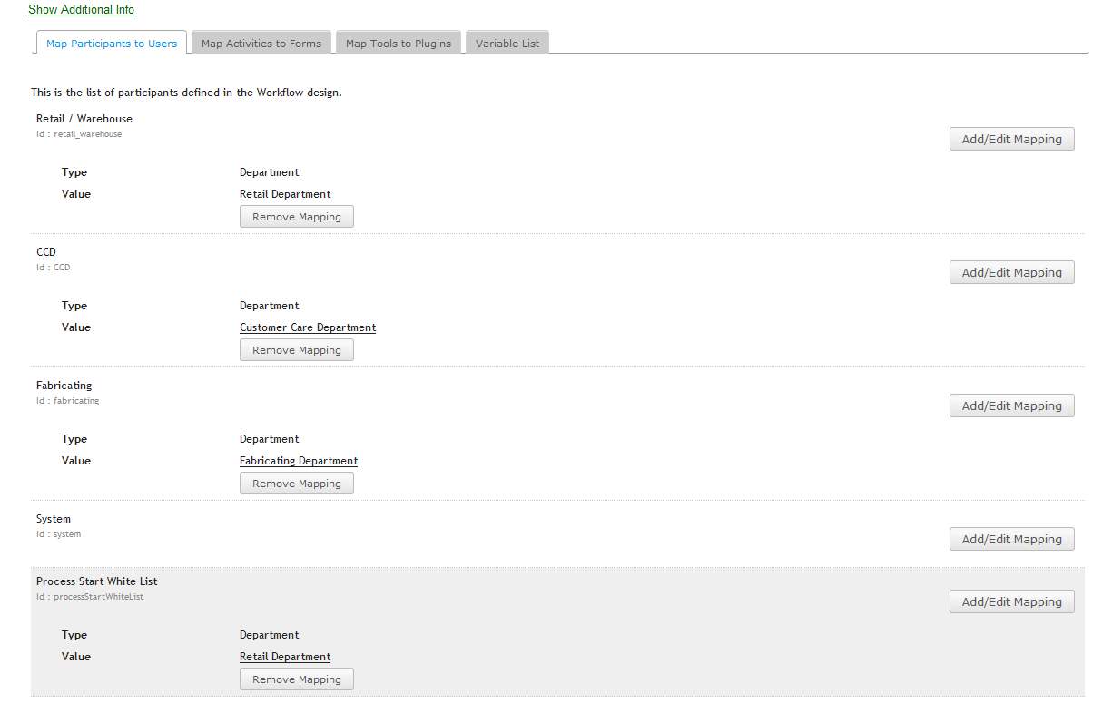This screenshot has width=1113, height=723.
Task: Add/Edit Mapping for Retail / Warehouse participant
Action: pyautogui.click(x=1011, y=139)
